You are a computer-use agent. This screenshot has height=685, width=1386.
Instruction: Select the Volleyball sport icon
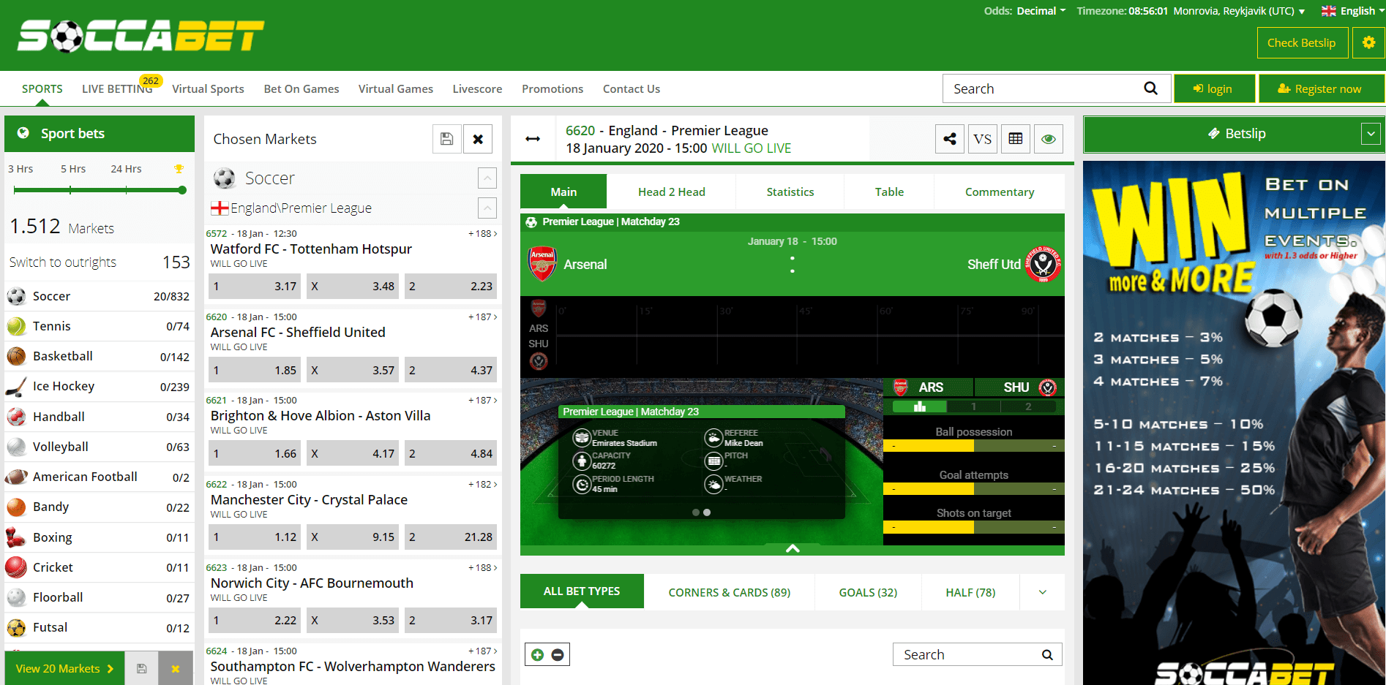(16, 447)
